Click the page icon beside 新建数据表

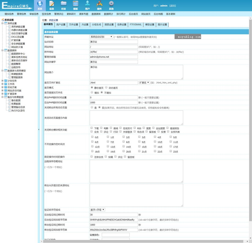tap(10, 74)
